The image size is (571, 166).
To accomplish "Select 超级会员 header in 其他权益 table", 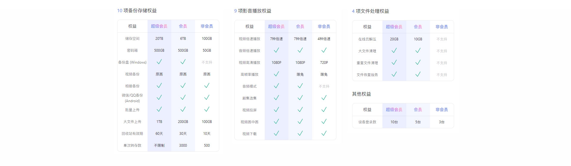I will pyautogui.click(x=394, y=110).
